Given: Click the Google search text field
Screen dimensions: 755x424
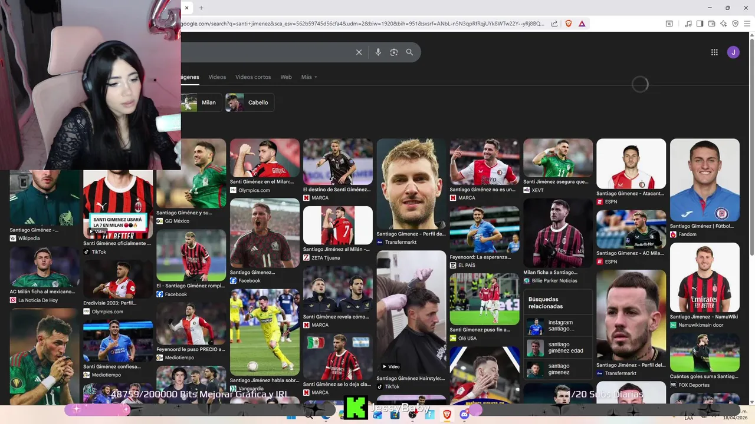Looking at the screenshot, I should coord(265,52).
